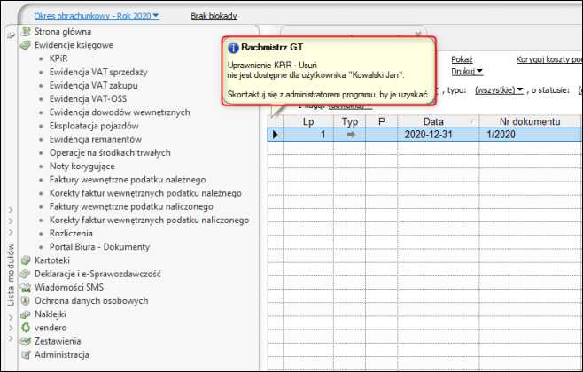Sort by the P column header

[x=382, y=121]
